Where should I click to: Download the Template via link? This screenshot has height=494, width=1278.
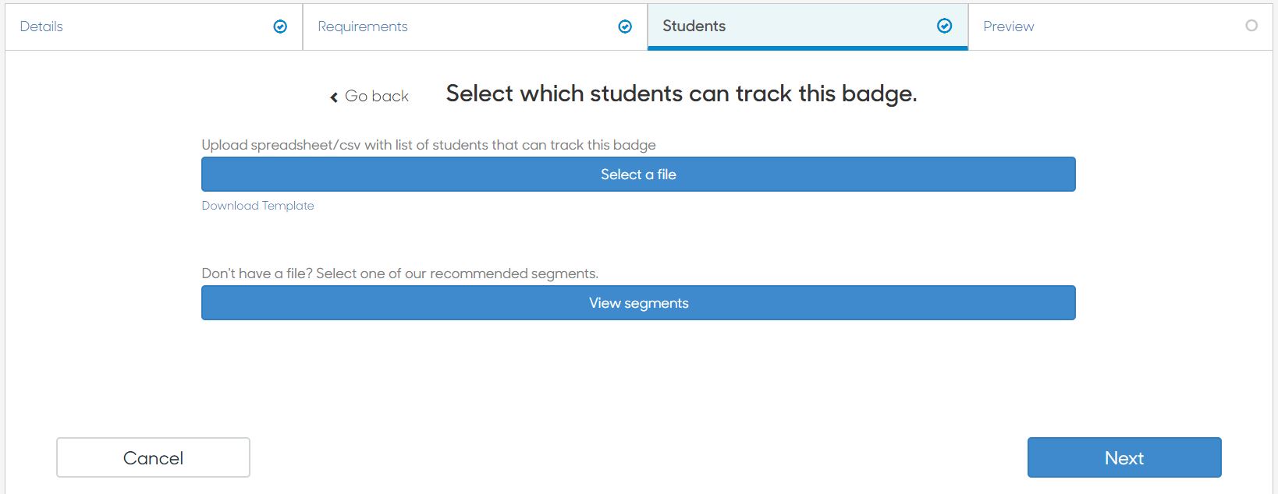click(x=257, y=206)
